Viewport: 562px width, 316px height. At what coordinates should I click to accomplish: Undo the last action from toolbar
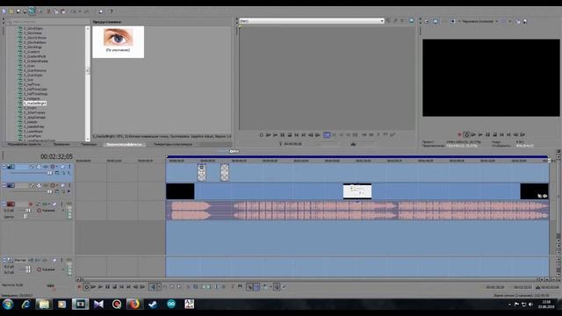click(74, 11)
